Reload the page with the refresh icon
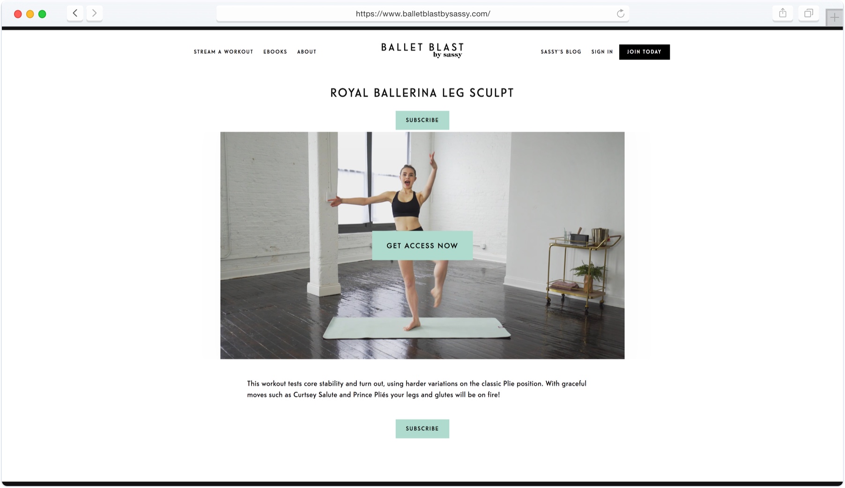The image size is (845, 488). coord(621,14)
